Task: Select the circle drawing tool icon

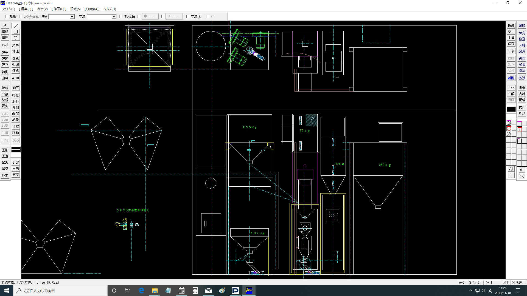Action: [16, 38]
